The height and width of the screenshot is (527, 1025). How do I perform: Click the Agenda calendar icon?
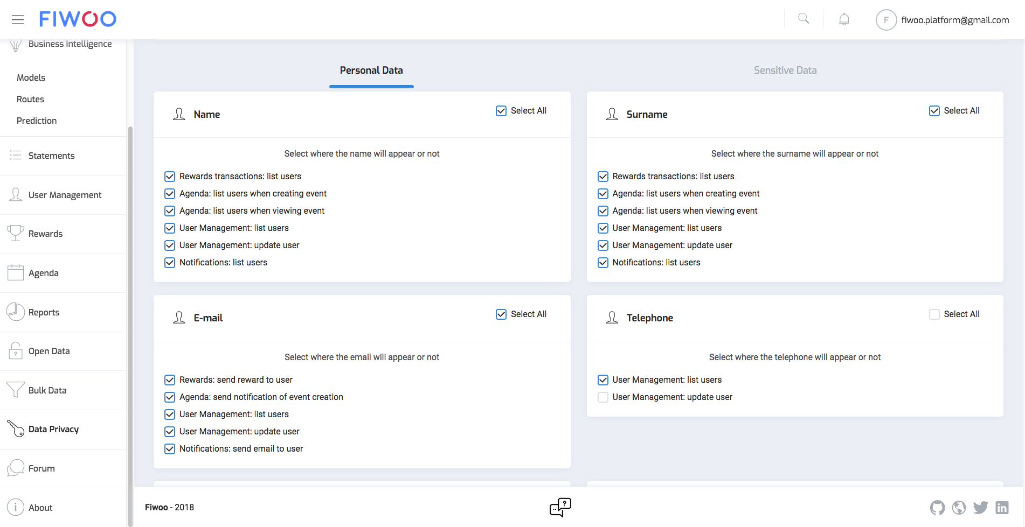coord(16,272)
